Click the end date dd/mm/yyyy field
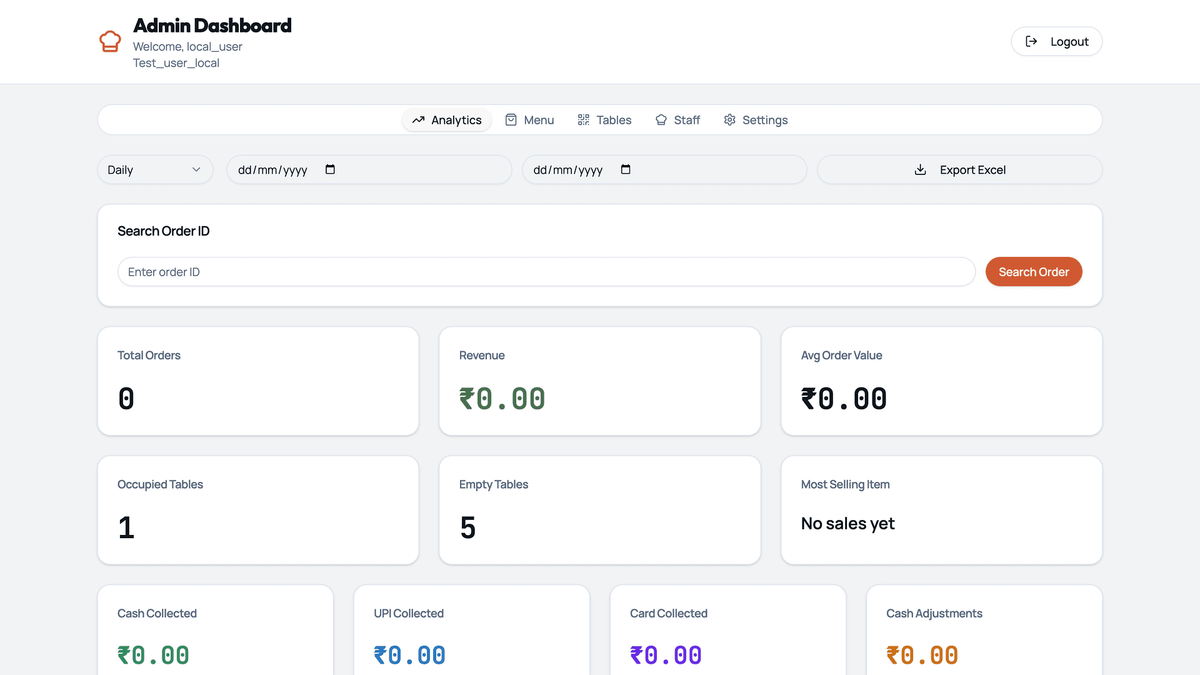 [664, 170]
